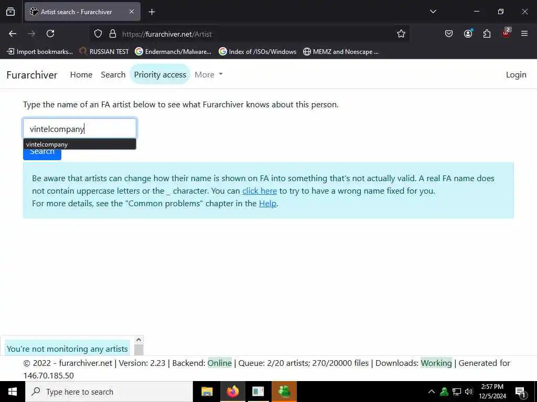Open the Firefox account icon

(x=468, y=33)
